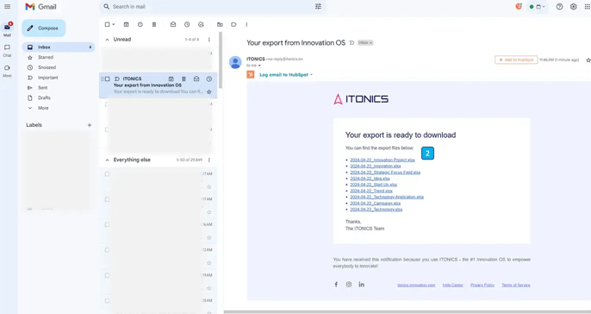The width and height of the screenshot is (591, 314).
Task: Click the Report spam icon in the toolbar
Action: point(140,24)
